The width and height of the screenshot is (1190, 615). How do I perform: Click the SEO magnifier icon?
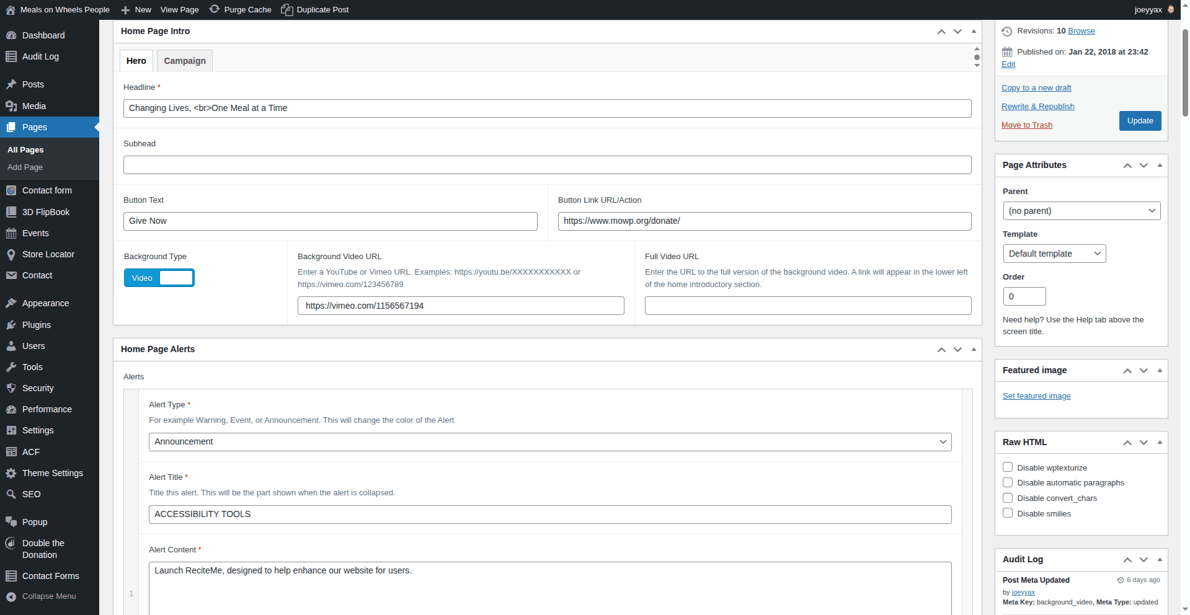click(x=11, y=494)
